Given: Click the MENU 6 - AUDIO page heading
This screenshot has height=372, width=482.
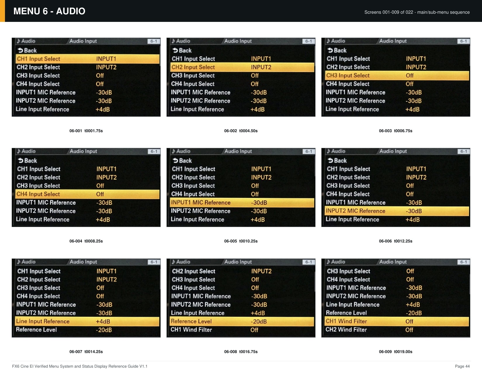Looking at the screenshot, I should click(49, 11).
